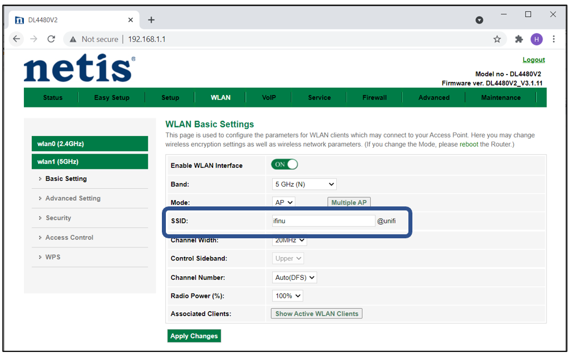Toggle Enable WLAN Interface switch
Image resolution: width=572 pixels, height=356 pixels.
click(284, 164)
